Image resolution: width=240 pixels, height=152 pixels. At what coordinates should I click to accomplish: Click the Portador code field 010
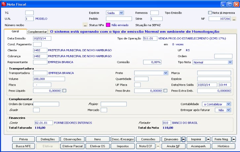tap(167, 123)
